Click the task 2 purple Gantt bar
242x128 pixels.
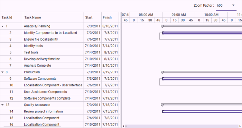(202, 33)
